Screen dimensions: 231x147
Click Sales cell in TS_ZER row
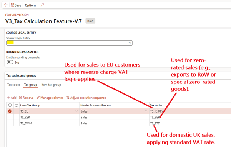pos(114,117)
